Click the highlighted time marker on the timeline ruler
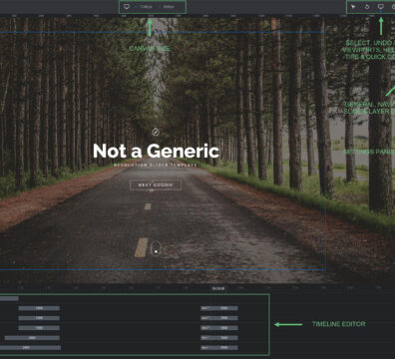This screenshot has height=359, width=395. (x=218, y=288)
